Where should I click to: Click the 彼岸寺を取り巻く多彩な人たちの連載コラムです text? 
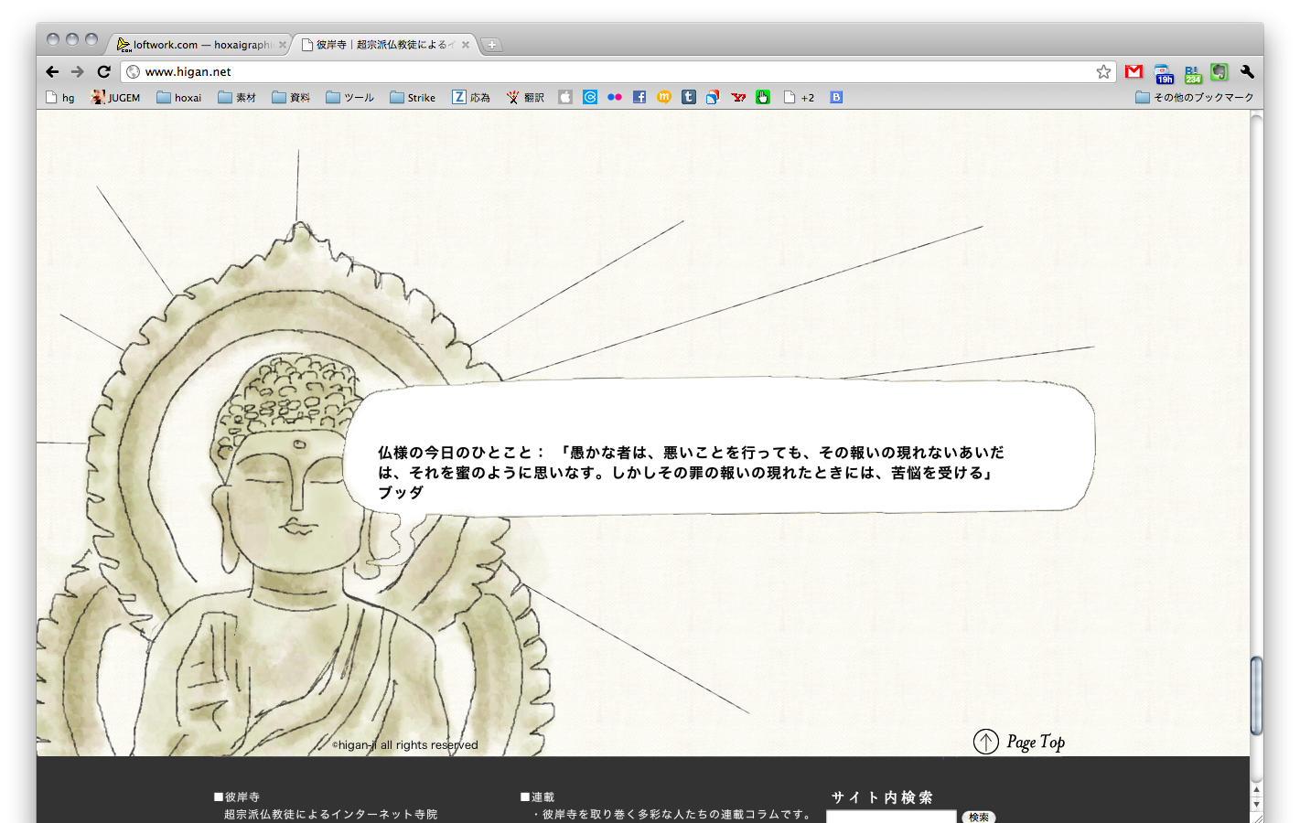672,814
